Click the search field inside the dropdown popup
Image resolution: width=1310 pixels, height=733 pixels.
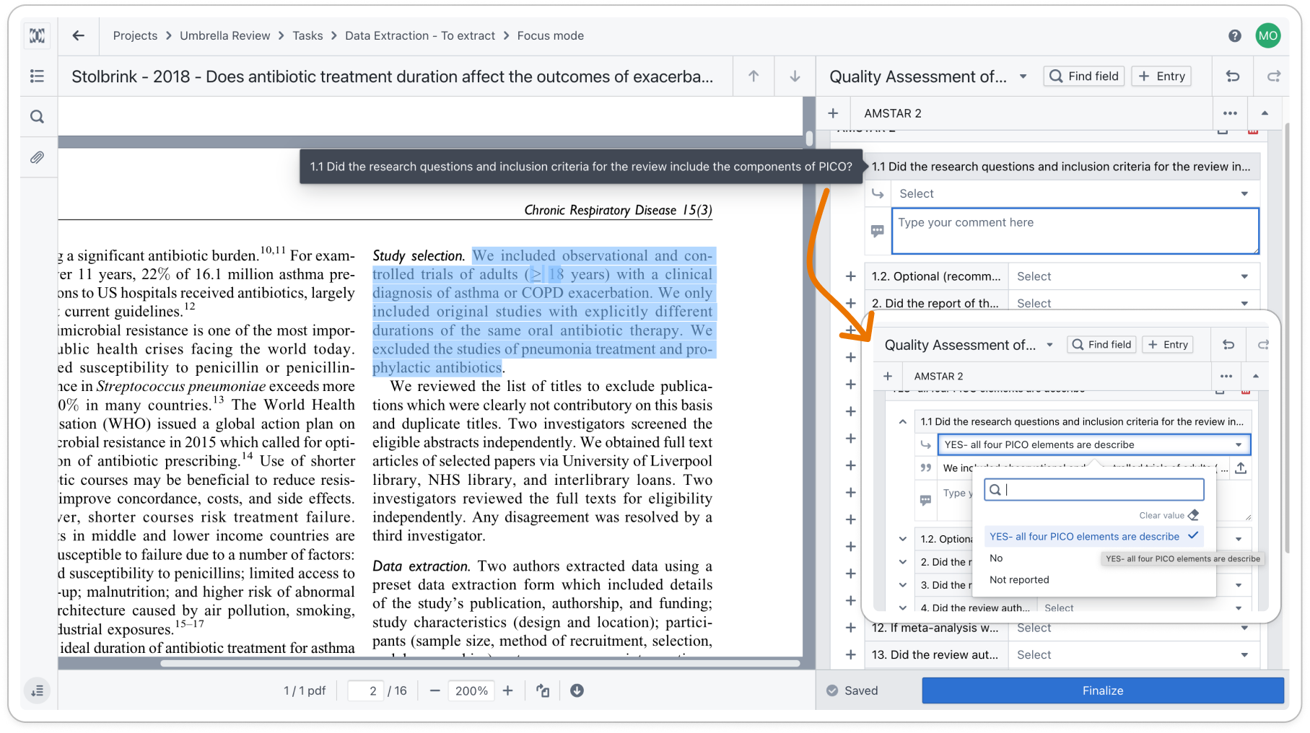(1094, 490)
